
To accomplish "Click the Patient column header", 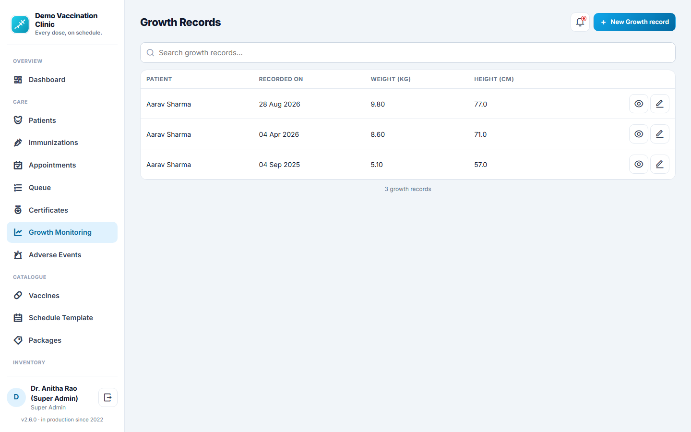I will point(159,79).
